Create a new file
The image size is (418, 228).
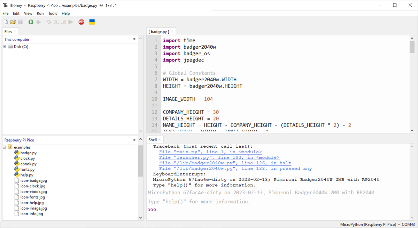(5, 22)
